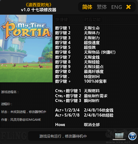Click hotkey label 数字键 4

pyautogui.click(x=63, y=43)
